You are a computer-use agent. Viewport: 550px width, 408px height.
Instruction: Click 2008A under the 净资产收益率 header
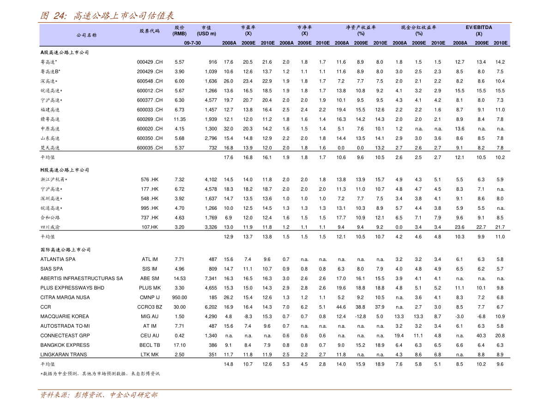point(342,43)
